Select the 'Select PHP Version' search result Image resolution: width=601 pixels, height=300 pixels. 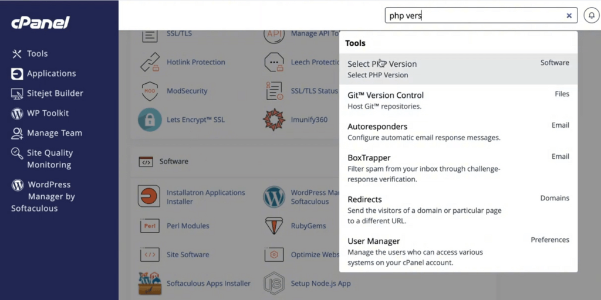coord(458,69)
